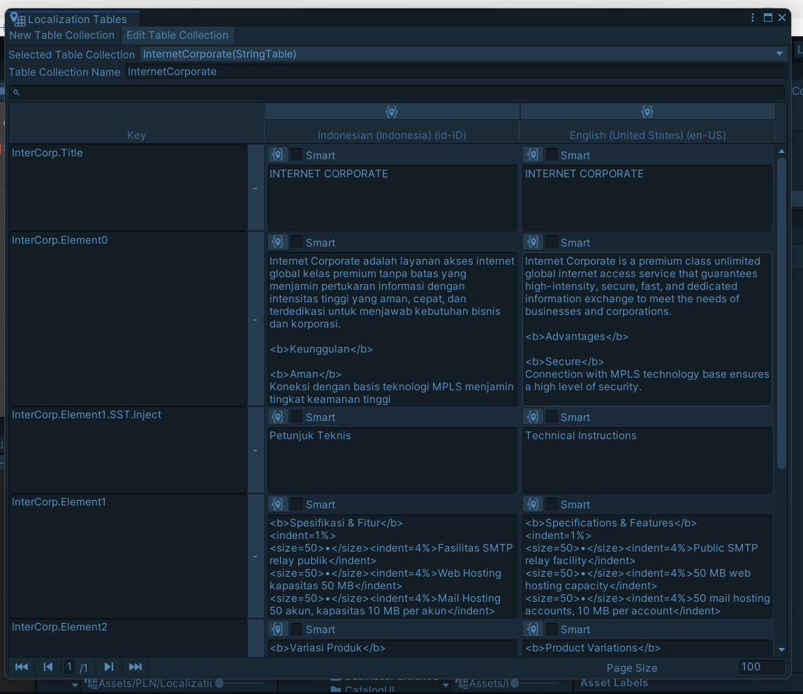Jump to last page using the rightmost pagination icon

(135, 667)
